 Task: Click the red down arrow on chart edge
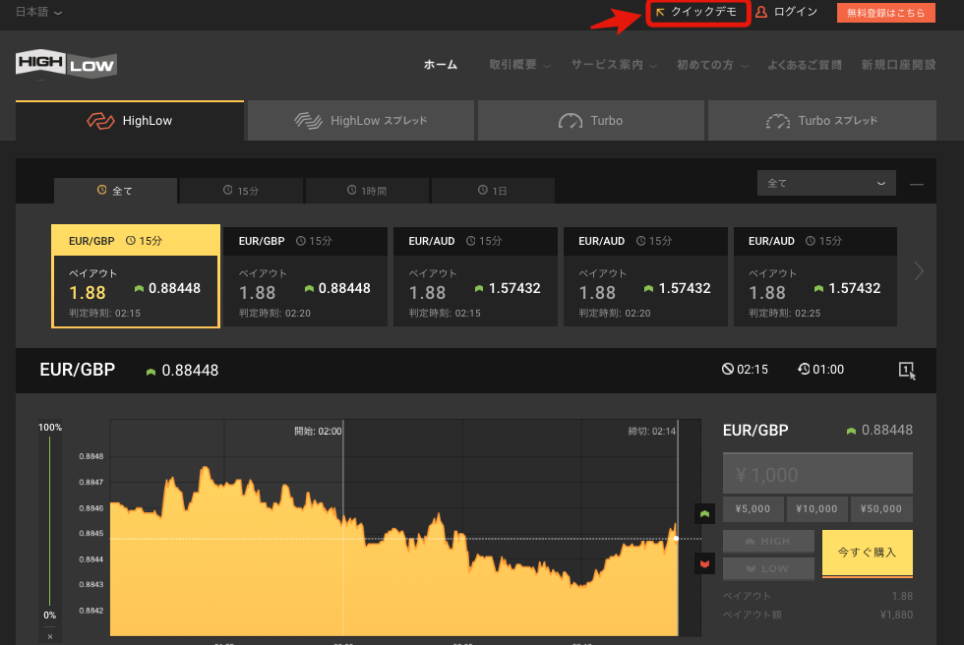tap(704, 563)
